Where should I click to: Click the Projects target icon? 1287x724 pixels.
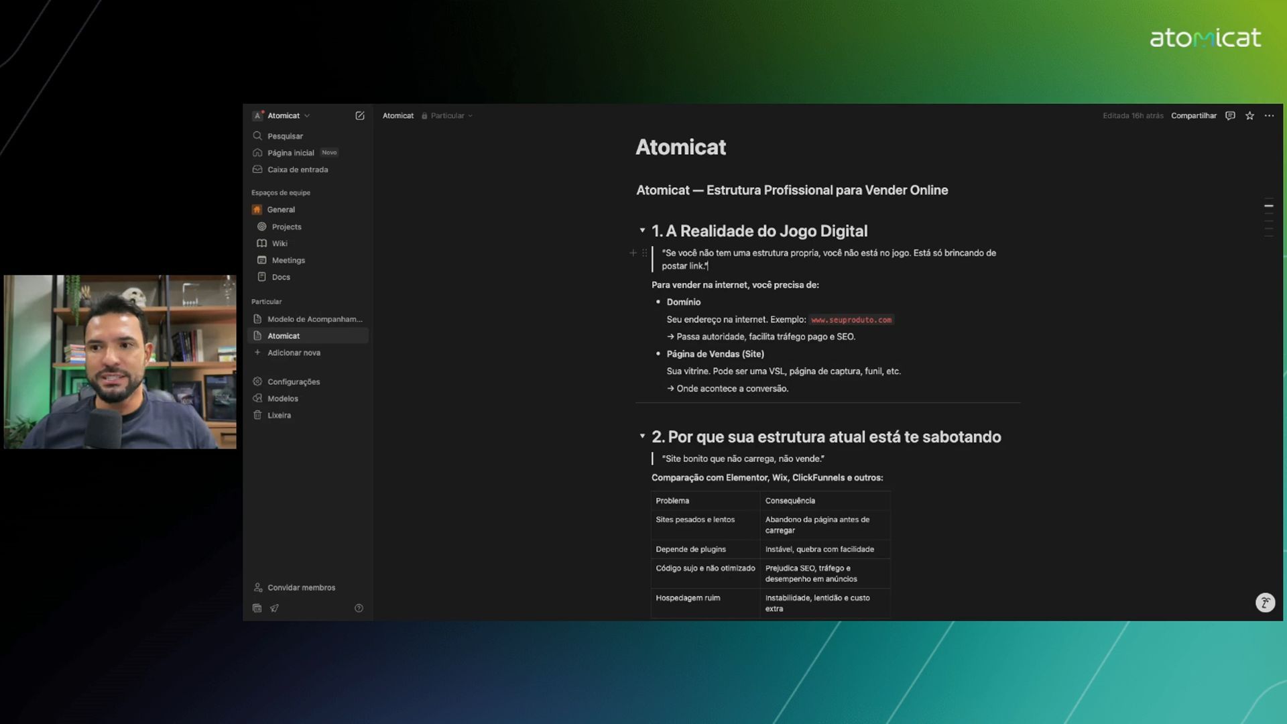261,227
